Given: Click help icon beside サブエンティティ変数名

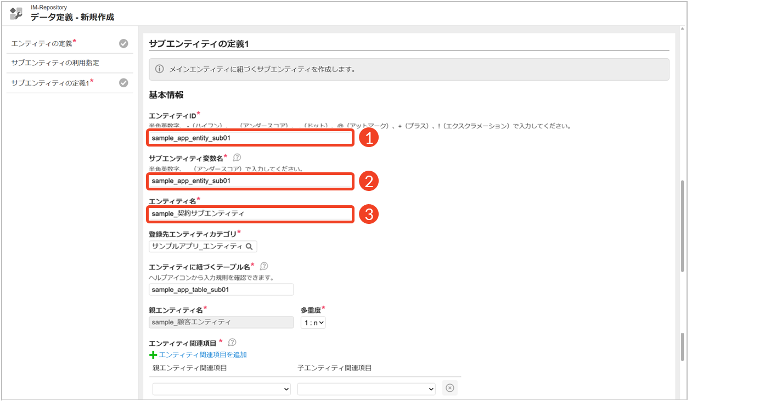Looking at the screenshot, I should [237, 157].
